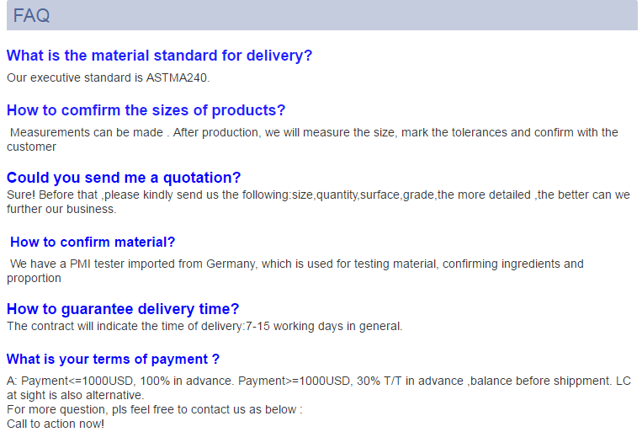Click the ASTMA240 executive standard answer
Image resolution: width=642 pixels, height=448 pixels.
point(108,77)
